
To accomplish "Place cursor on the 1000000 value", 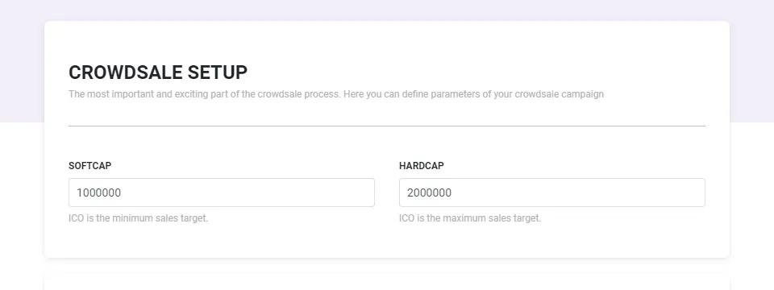I will click(98, 193).
